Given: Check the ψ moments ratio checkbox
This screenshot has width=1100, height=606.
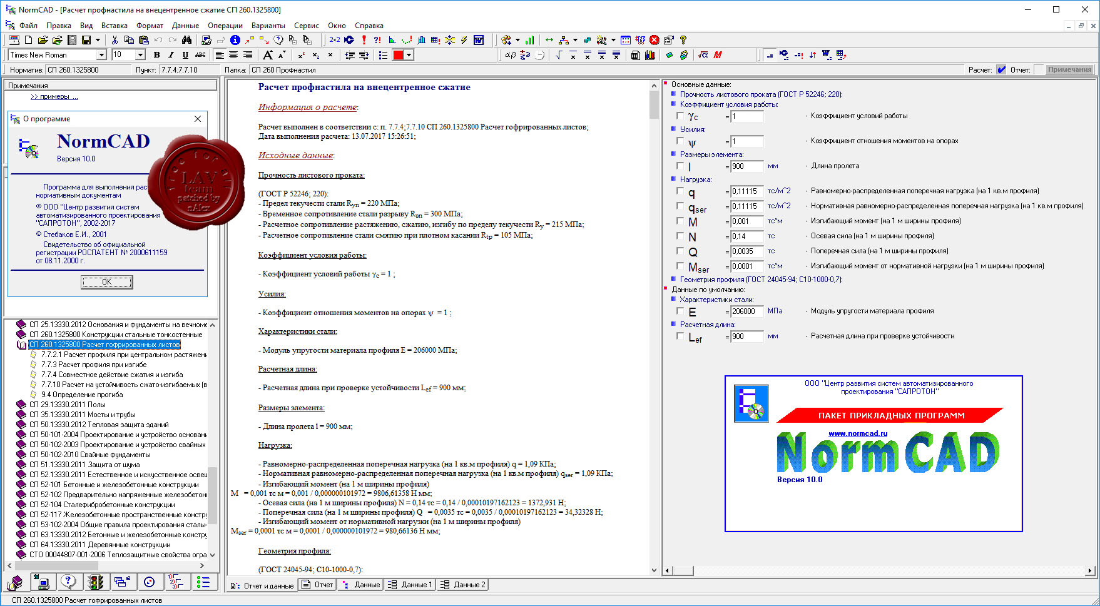Looking at the screenshot, I should (x=680, y=141).
